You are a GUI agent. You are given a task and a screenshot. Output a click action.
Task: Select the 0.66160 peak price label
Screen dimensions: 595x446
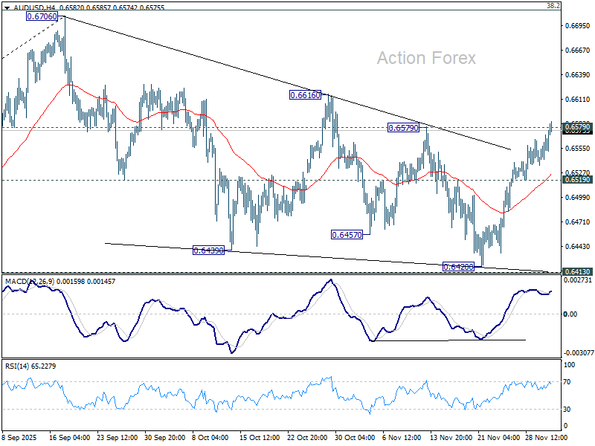point(305,95)
